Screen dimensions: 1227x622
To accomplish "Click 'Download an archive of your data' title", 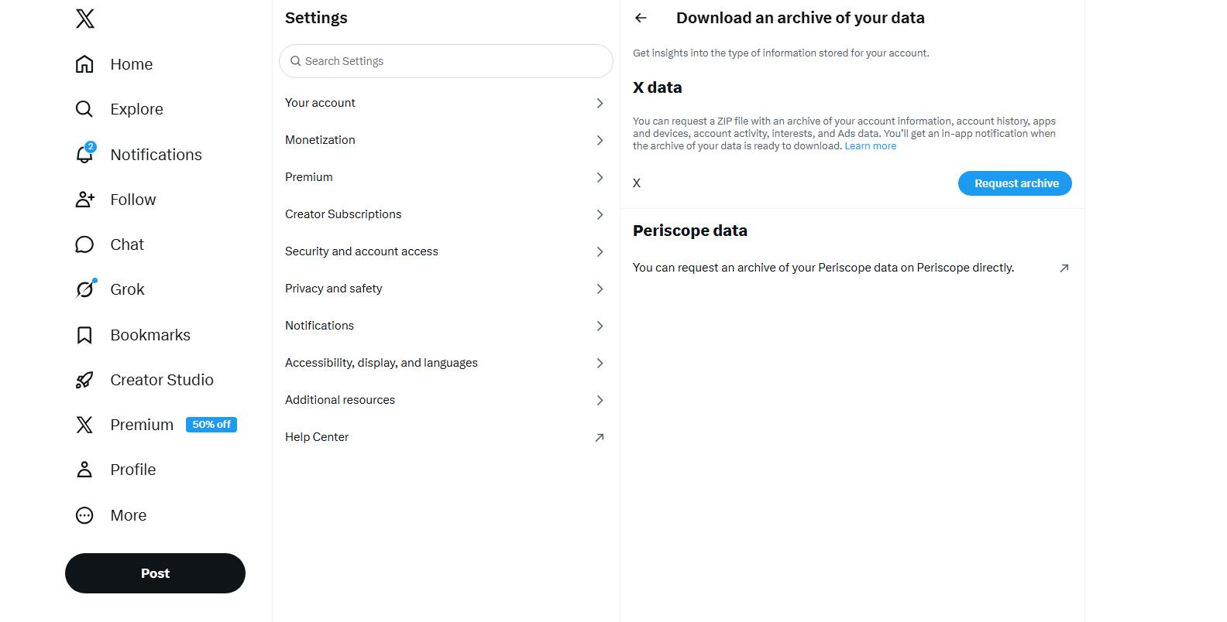I will pyautogui.click(x=800, y=18).
